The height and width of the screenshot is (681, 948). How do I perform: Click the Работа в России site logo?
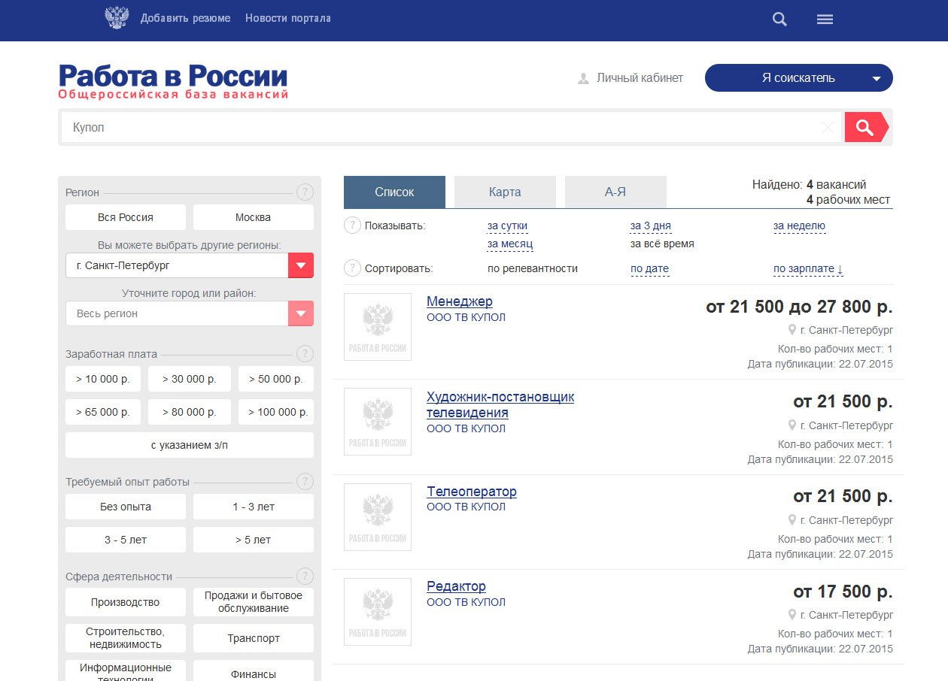coord(173,81)
